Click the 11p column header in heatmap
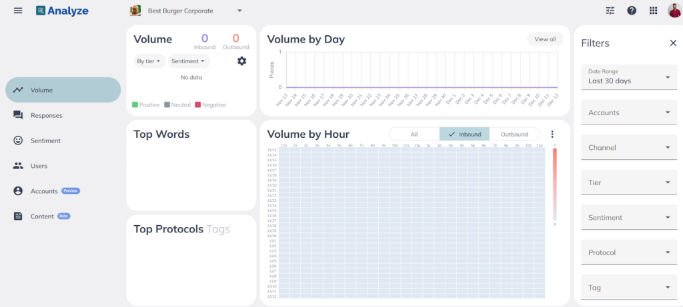Image resolution: width=683 pixels, height=307 pixels. 539,145
